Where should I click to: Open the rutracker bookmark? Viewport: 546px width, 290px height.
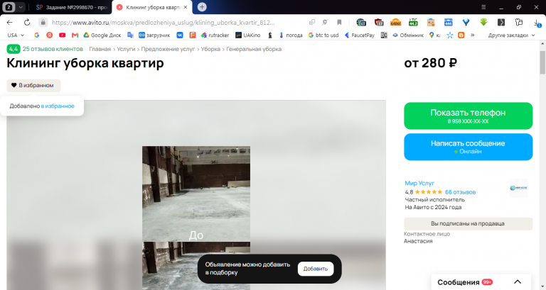click(x=215, y=35)
